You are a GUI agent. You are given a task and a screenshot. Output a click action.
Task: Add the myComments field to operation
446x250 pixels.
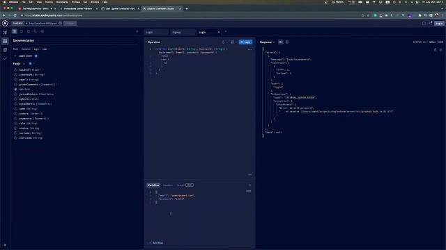point(15,104)
